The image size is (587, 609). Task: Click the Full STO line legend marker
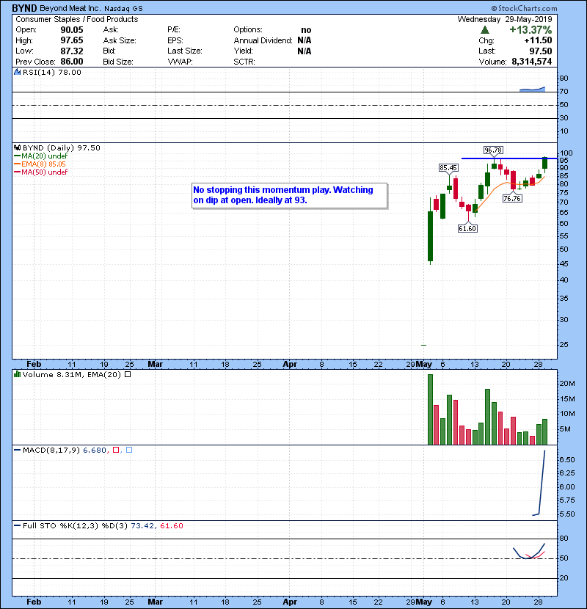pos(16,525)
